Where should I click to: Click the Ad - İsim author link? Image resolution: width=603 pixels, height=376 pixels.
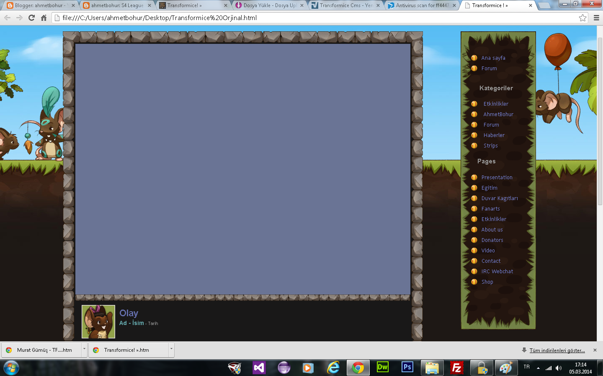131,323
